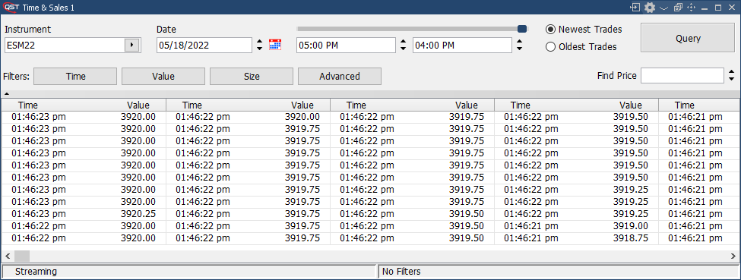741x280 pixels.
Task: Click the QST logo in title bar
Action: [x=11, y=7]
